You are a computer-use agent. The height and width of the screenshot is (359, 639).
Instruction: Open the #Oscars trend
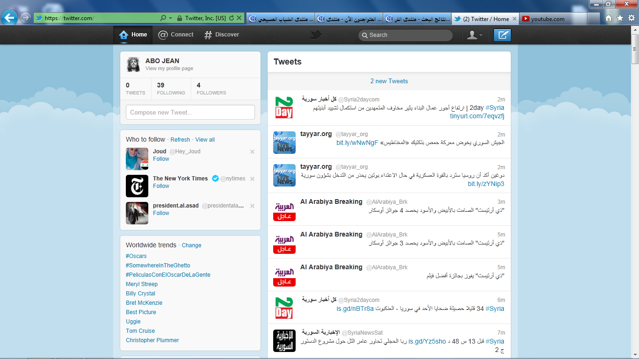point(136,256)
